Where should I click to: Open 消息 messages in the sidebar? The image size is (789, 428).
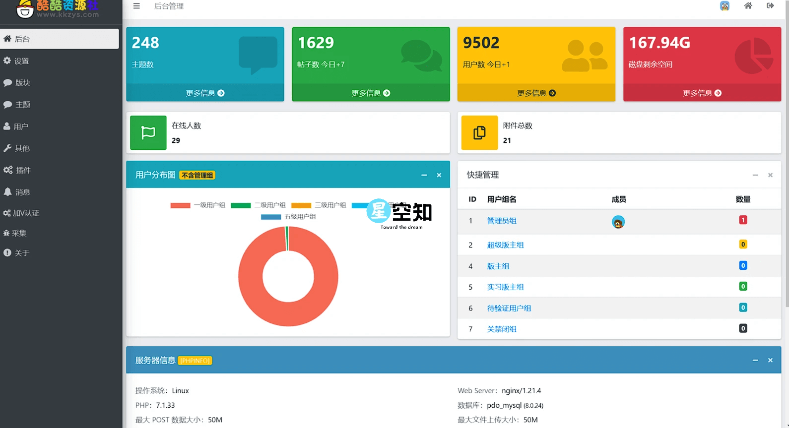pos(60,191)
